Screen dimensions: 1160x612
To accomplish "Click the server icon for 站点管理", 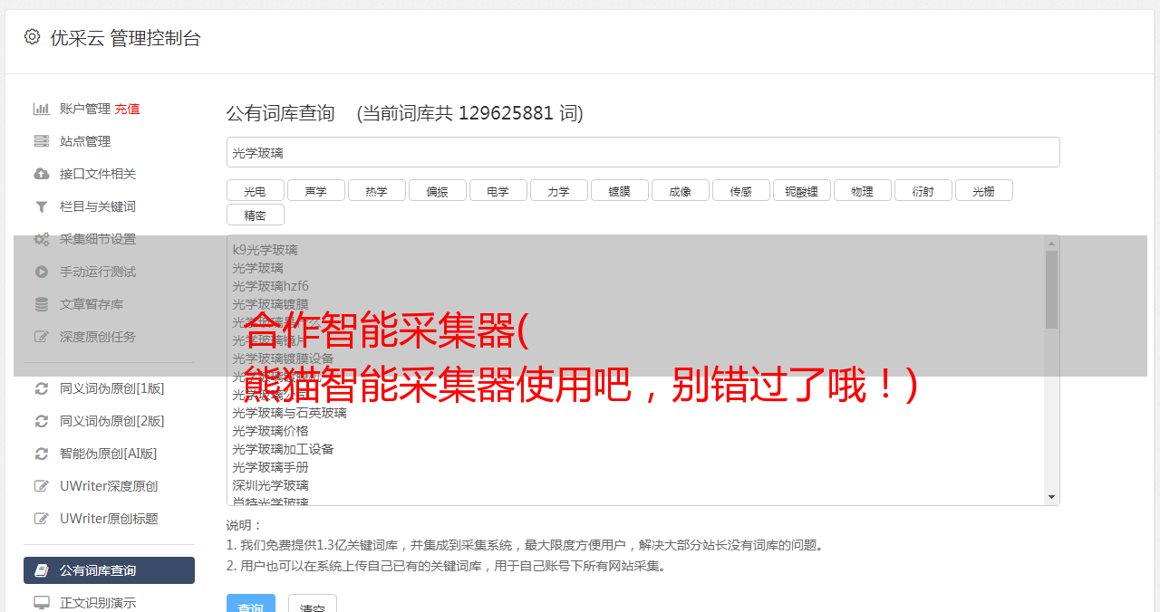I will 41,141.
